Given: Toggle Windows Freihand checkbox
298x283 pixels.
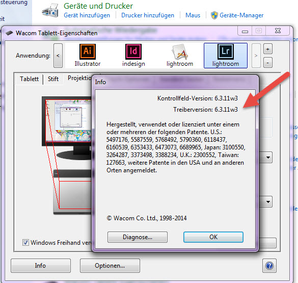Looking at the screenshot, I should [25, 243].
